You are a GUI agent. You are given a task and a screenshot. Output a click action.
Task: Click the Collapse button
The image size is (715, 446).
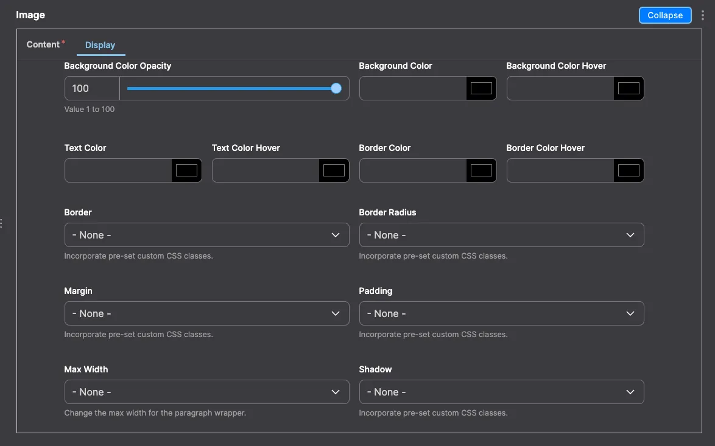(x=665, y=15)
